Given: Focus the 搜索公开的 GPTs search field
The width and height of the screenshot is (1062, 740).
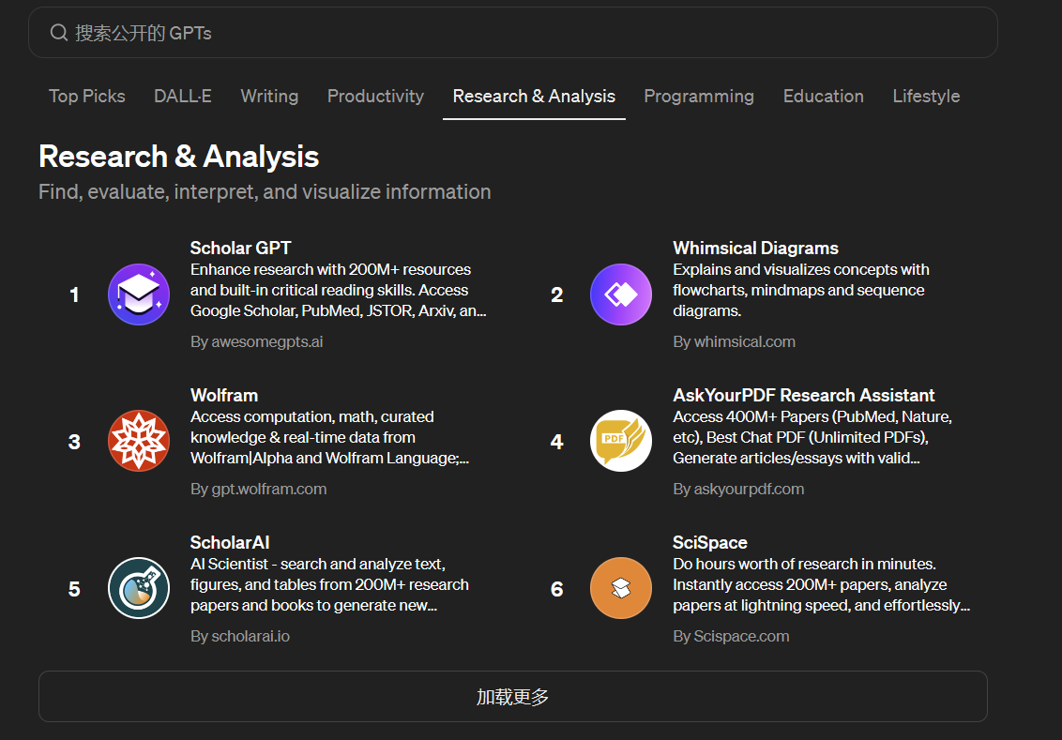Looking at the screenshot, I should [513, 33].
